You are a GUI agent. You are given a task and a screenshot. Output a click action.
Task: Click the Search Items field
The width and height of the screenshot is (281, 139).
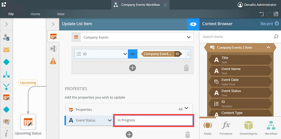coord(236,37)
